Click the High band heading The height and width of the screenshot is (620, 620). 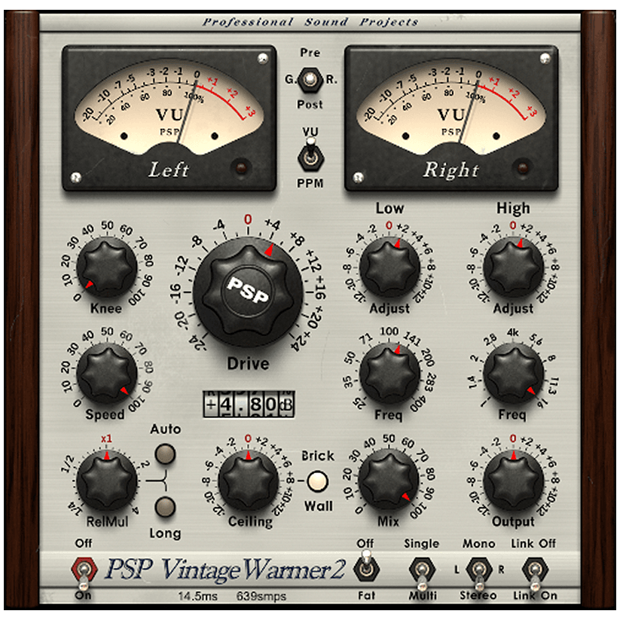[513, 209]
